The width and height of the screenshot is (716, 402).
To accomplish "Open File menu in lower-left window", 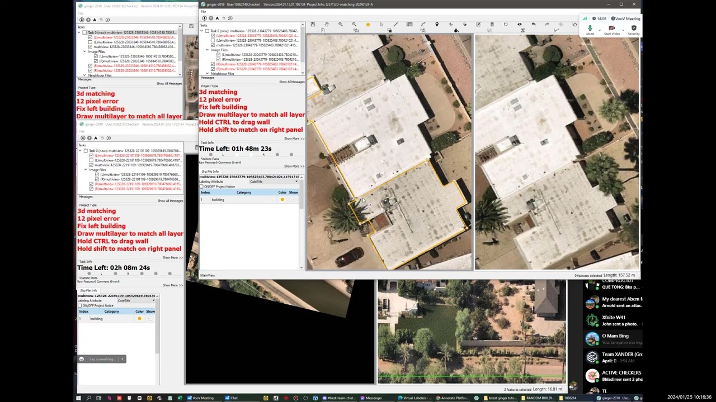I will [82, 132].
